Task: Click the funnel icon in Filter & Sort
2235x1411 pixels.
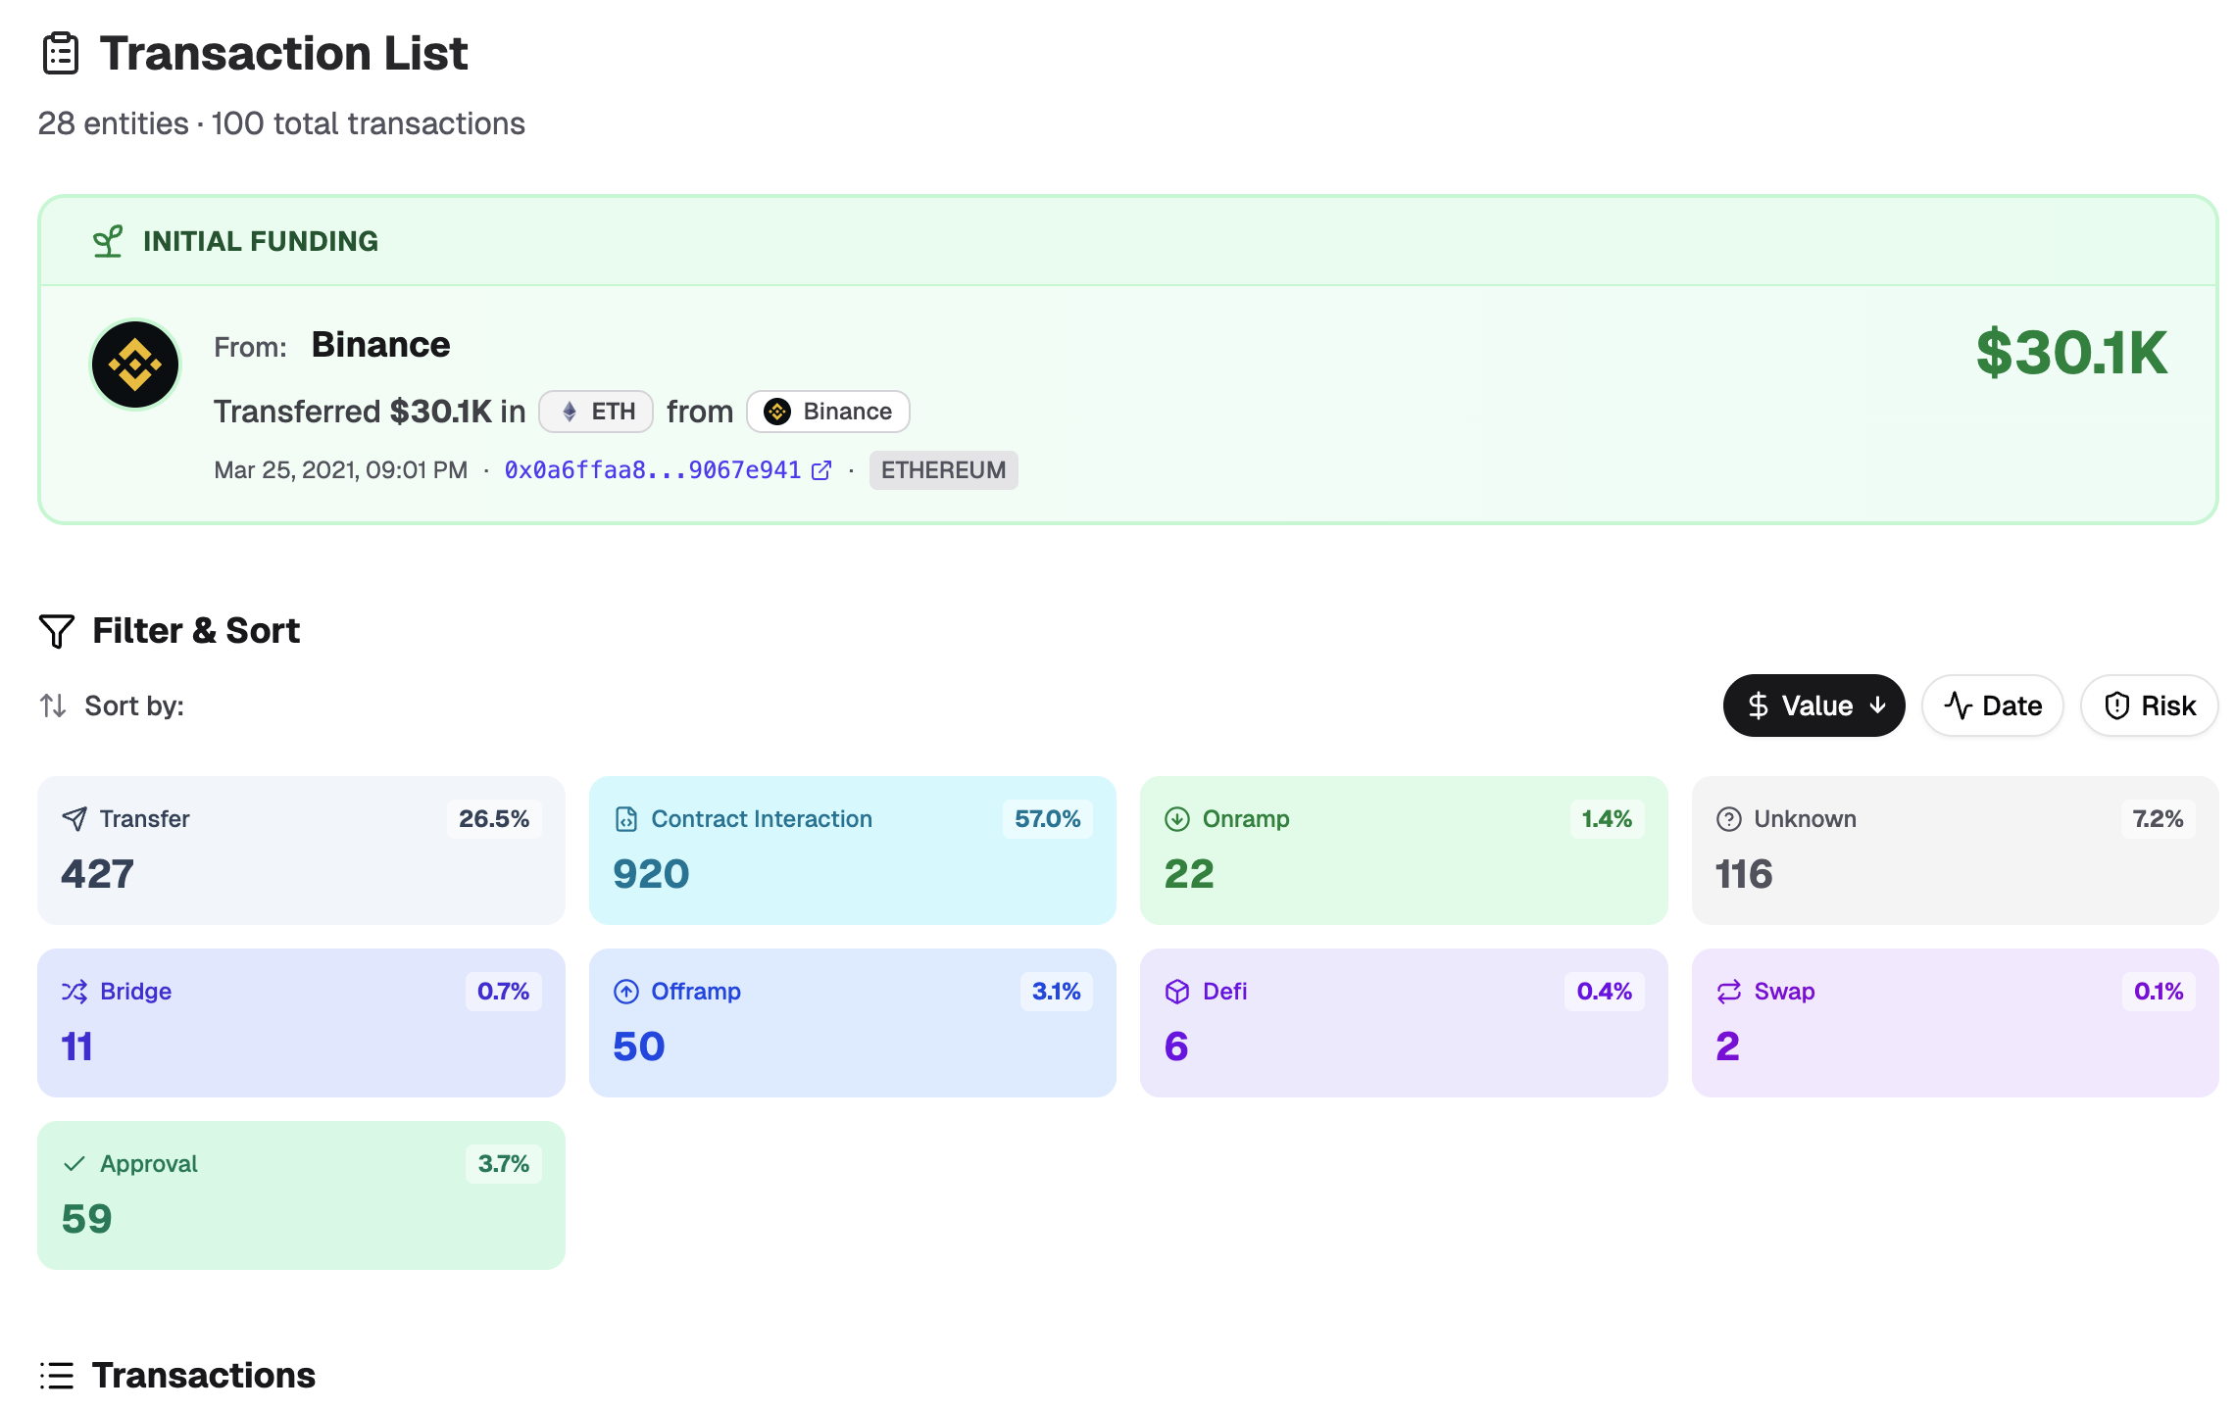Action: pyautogui.click(x=56, y=631)
